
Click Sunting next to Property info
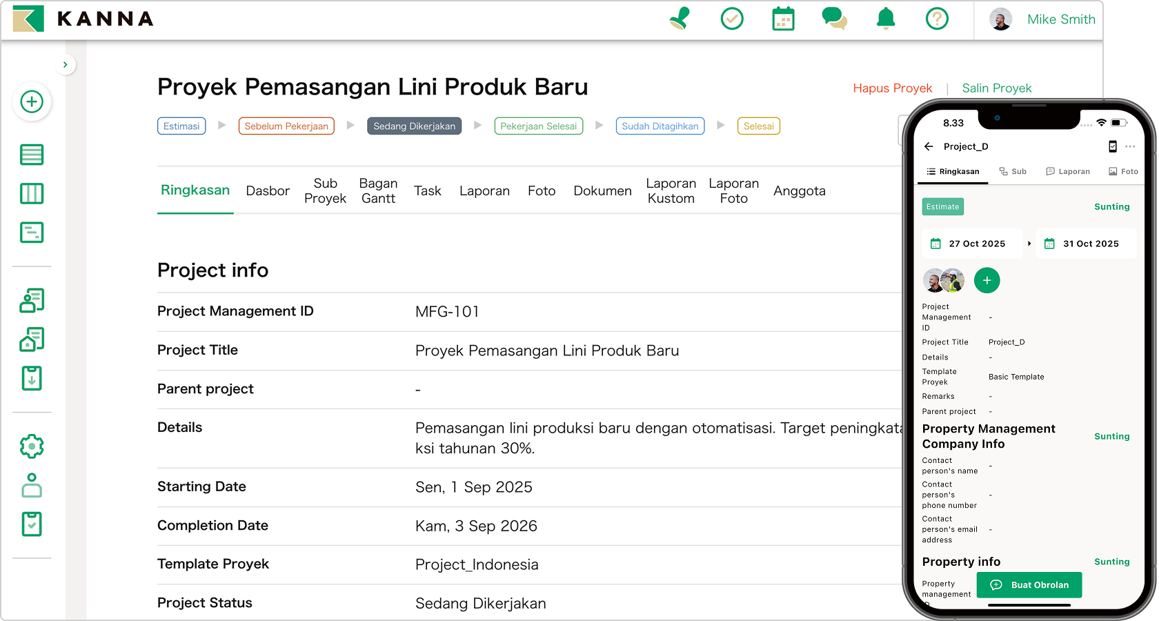[1112, 562]
